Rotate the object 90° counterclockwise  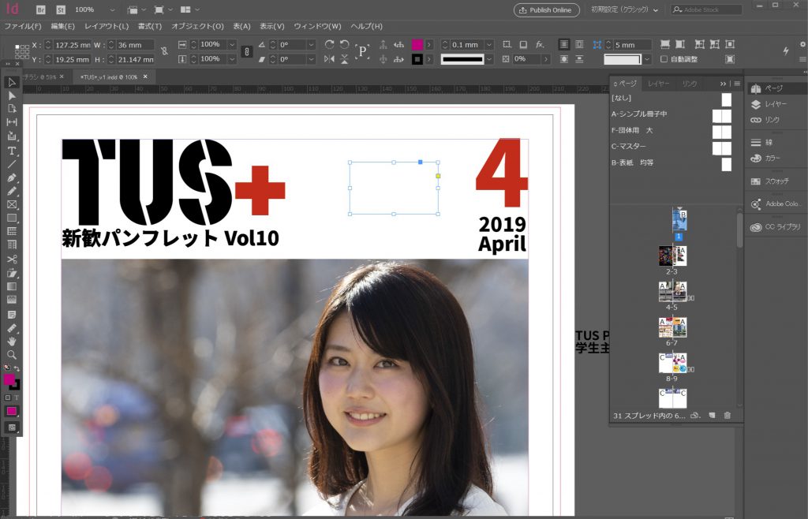(345, 45)
